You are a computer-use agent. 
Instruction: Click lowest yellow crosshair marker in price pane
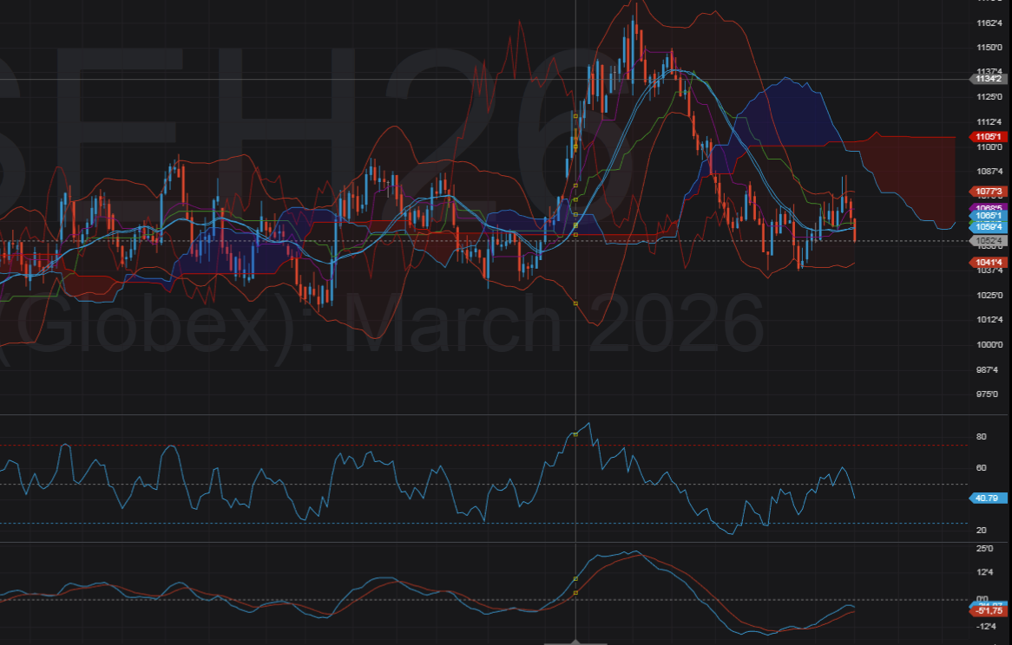tap(575, 303)
